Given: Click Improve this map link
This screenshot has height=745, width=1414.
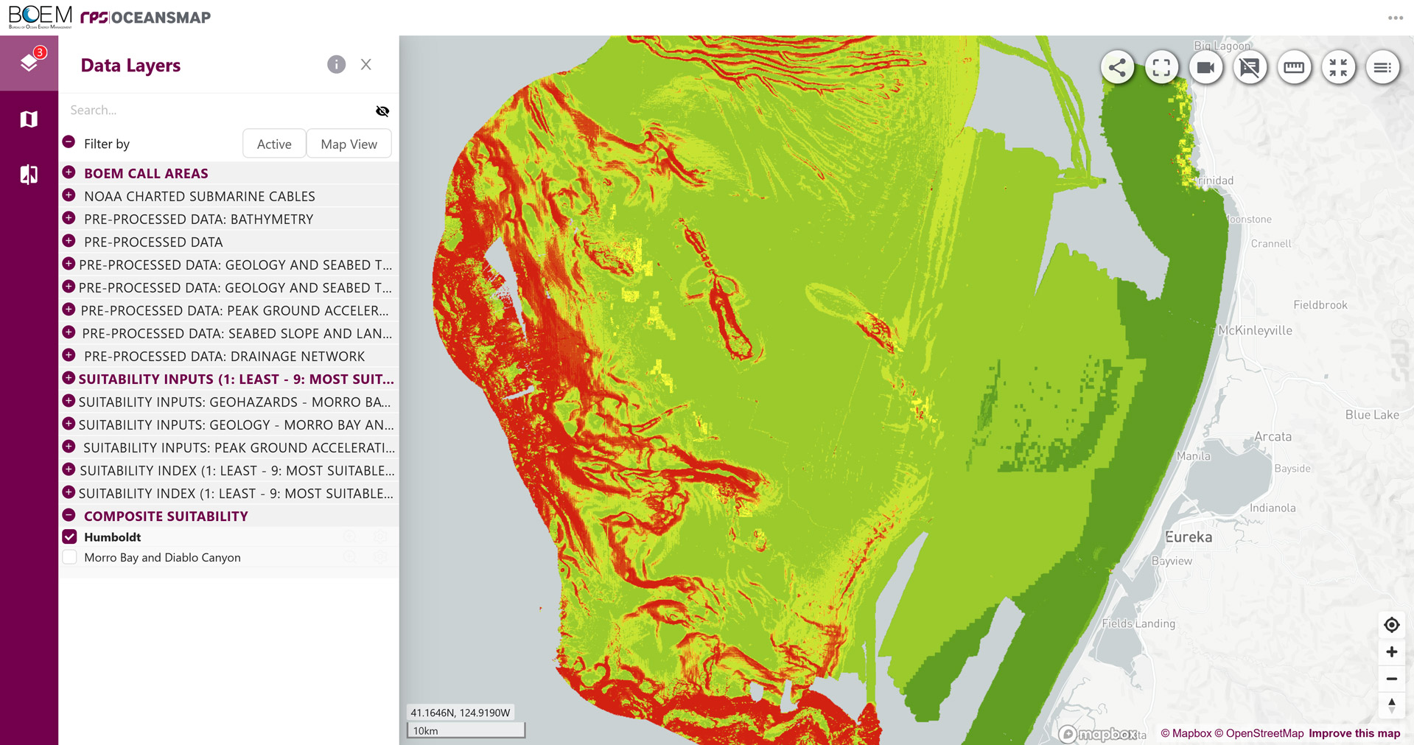Looking at the screenshot, I should point(1354,733).
